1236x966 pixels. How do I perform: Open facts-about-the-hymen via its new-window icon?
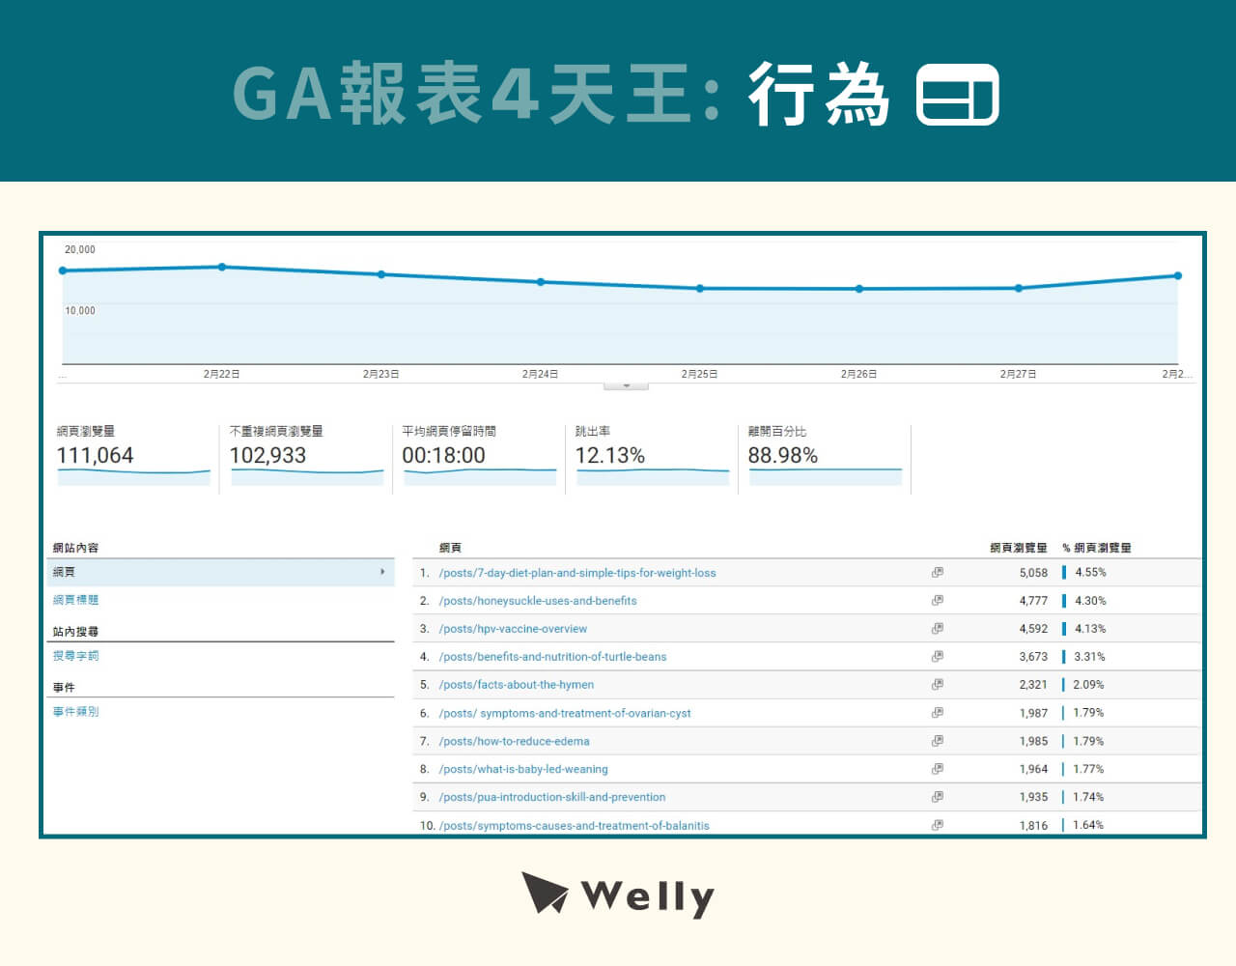point(937,685)
